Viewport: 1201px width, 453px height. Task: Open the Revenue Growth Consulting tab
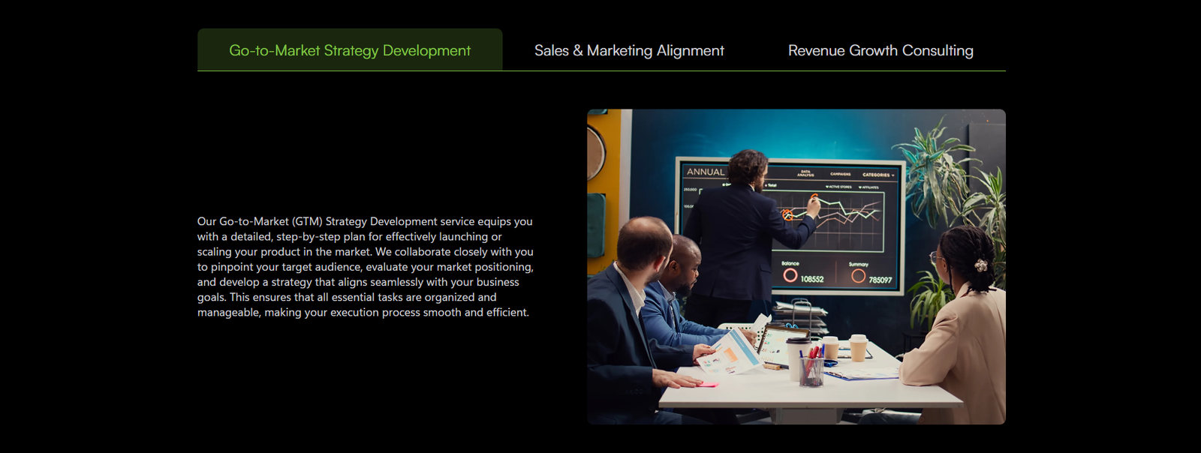pos(880,50)
